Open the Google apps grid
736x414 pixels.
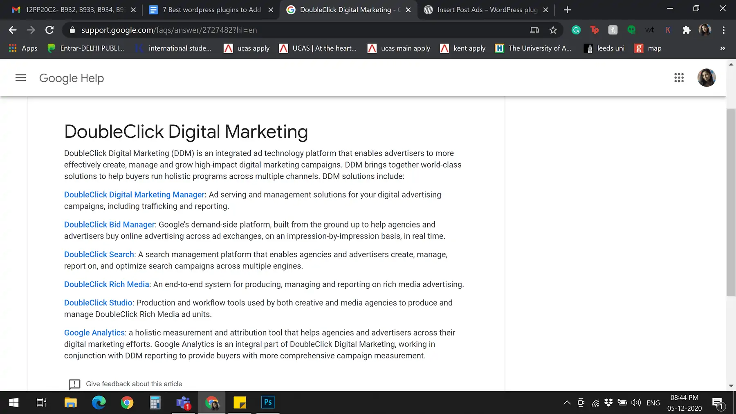tap(679, 78)
